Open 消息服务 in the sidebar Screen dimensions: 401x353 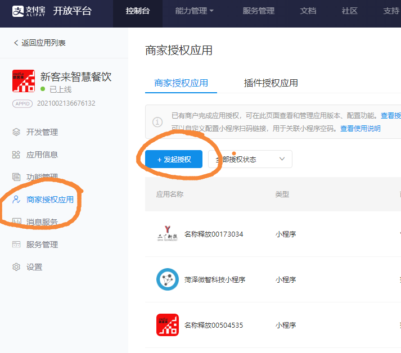coord(42,222)
